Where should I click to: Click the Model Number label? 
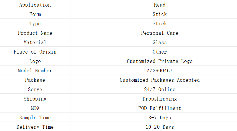pyautogui.click(x=35, y=71)
